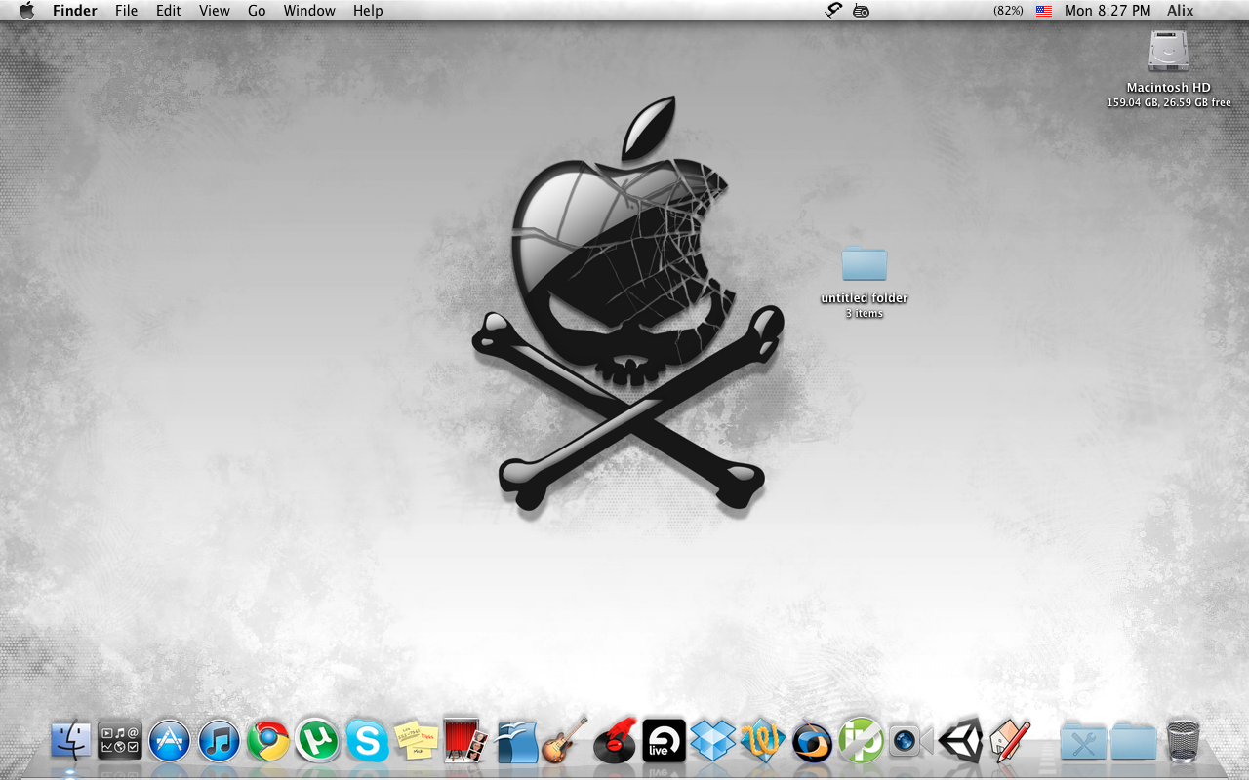1249x780 pixels.
Task: Open the vinyl record DJ app icon
Action: 615,741
